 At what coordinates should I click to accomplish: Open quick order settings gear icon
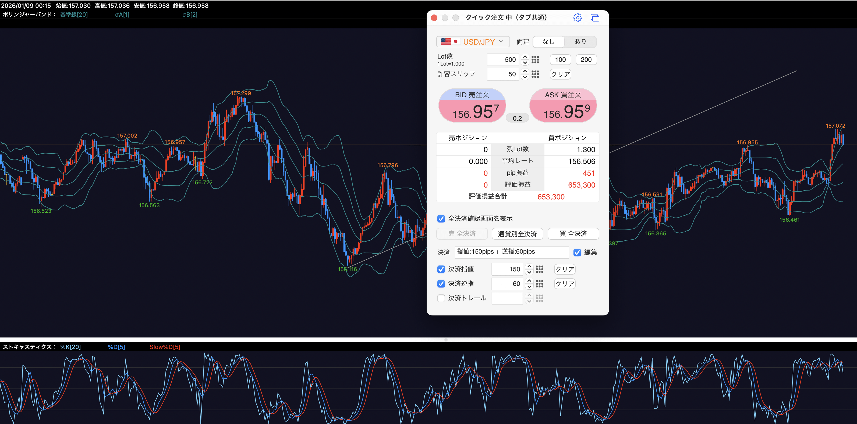(578, 18)
